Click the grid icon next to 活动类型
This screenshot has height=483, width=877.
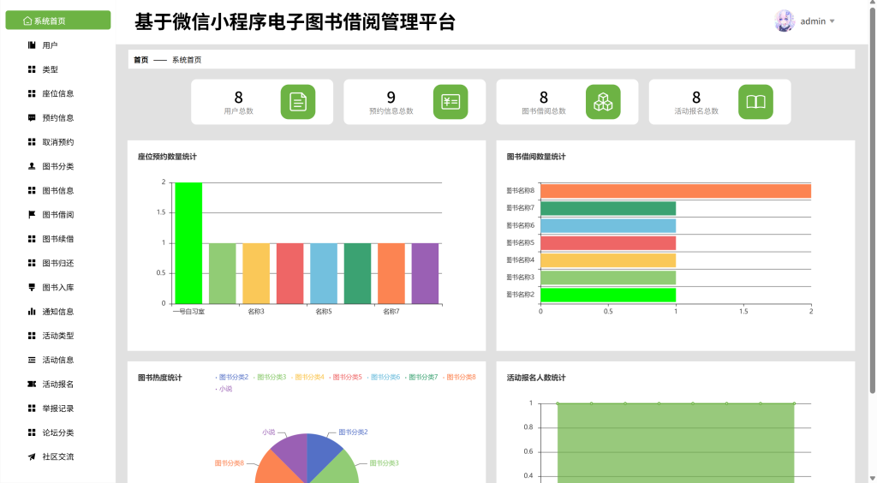tap(32, 336)
